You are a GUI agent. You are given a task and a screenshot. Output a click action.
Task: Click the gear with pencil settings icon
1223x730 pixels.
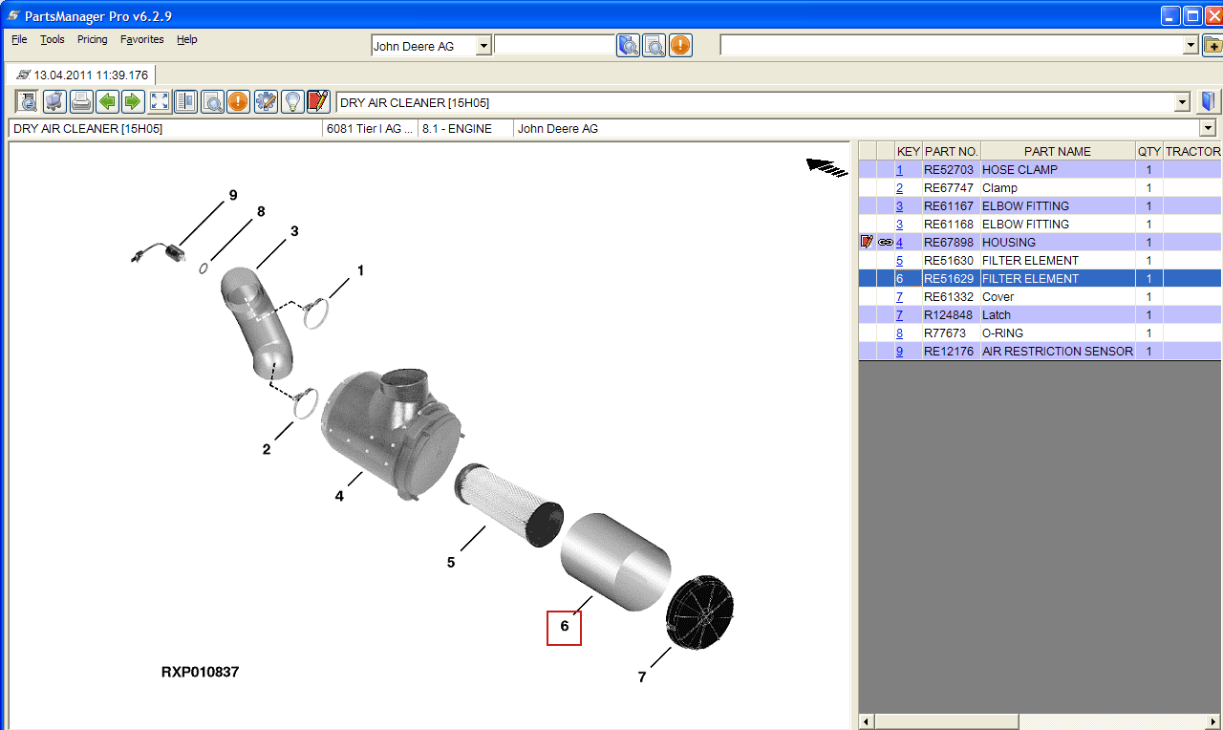[266, 102]
